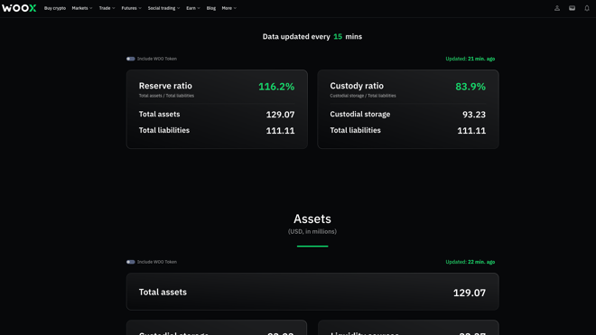596x335 pixels.
Task: Expand the Trade dropdown menu
Action: (x=107, y=8)
